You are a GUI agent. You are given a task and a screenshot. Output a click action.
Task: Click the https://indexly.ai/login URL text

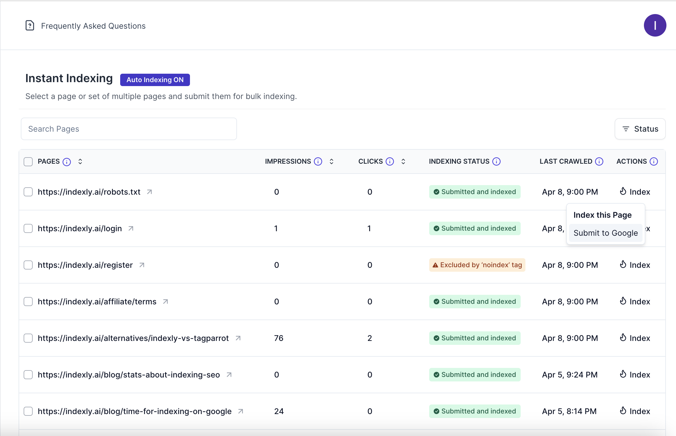[80, 228]
